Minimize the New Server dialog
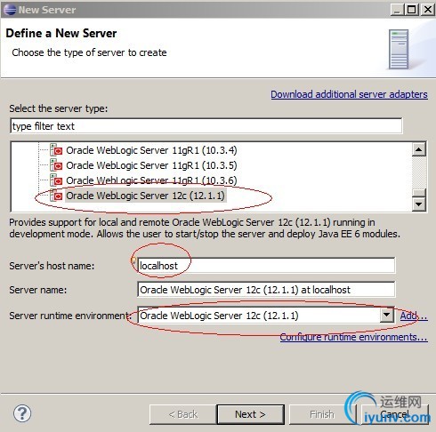Screen dimensions: 436x432 click(x=397, y=10)
